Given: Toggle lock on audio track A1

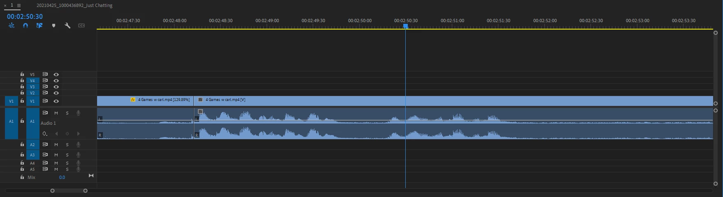Looking at the screenshot, I should [x=22, y=121].
